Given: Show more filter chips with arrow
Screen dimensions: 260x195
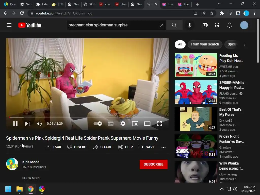Looking at the screenshot, I should point(245,45).
